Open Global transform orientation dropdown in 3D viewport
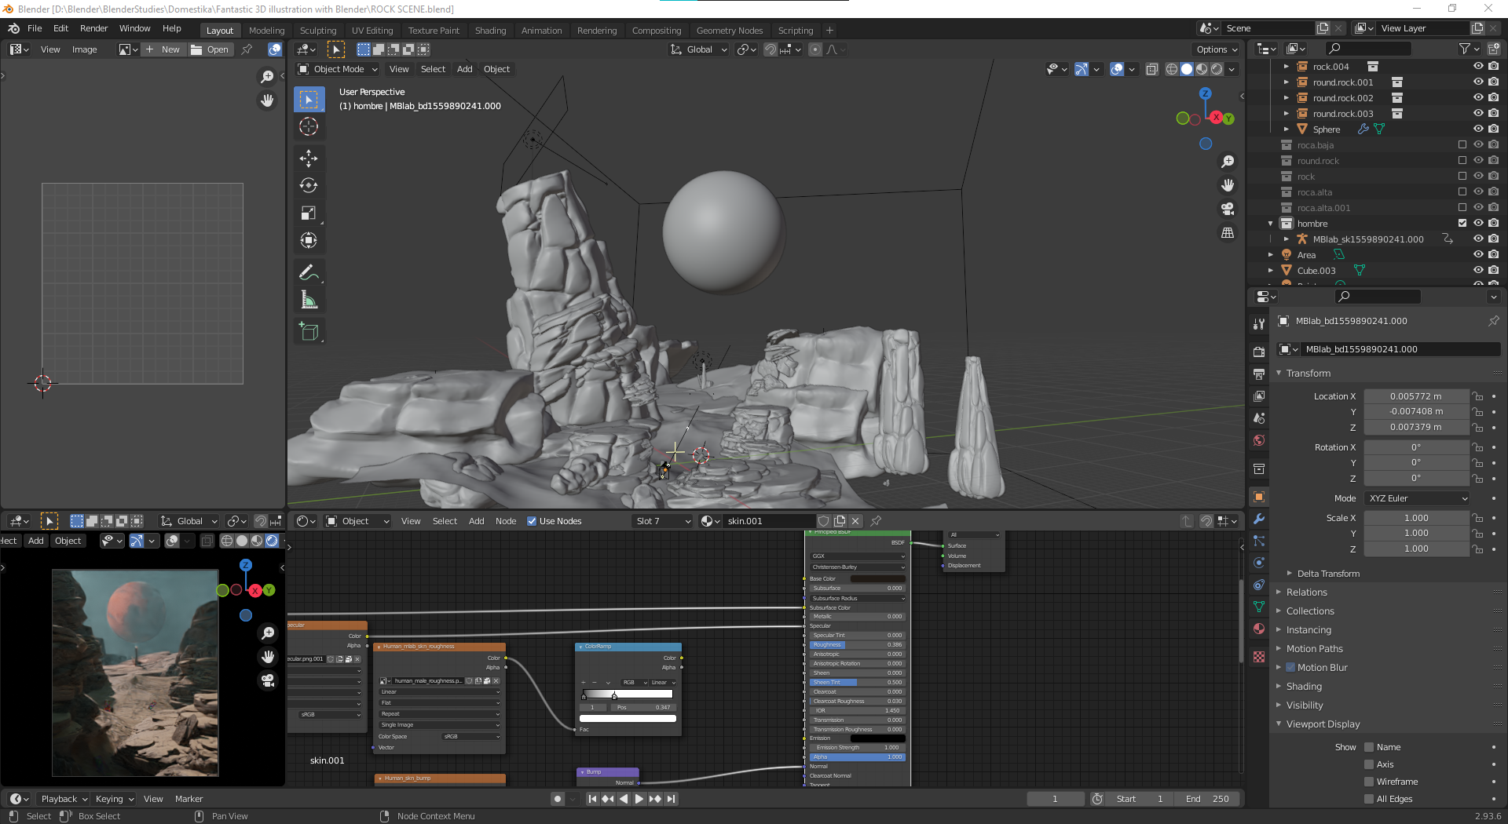Screen dimensions: 1508x824 click(x=699, y=49)
